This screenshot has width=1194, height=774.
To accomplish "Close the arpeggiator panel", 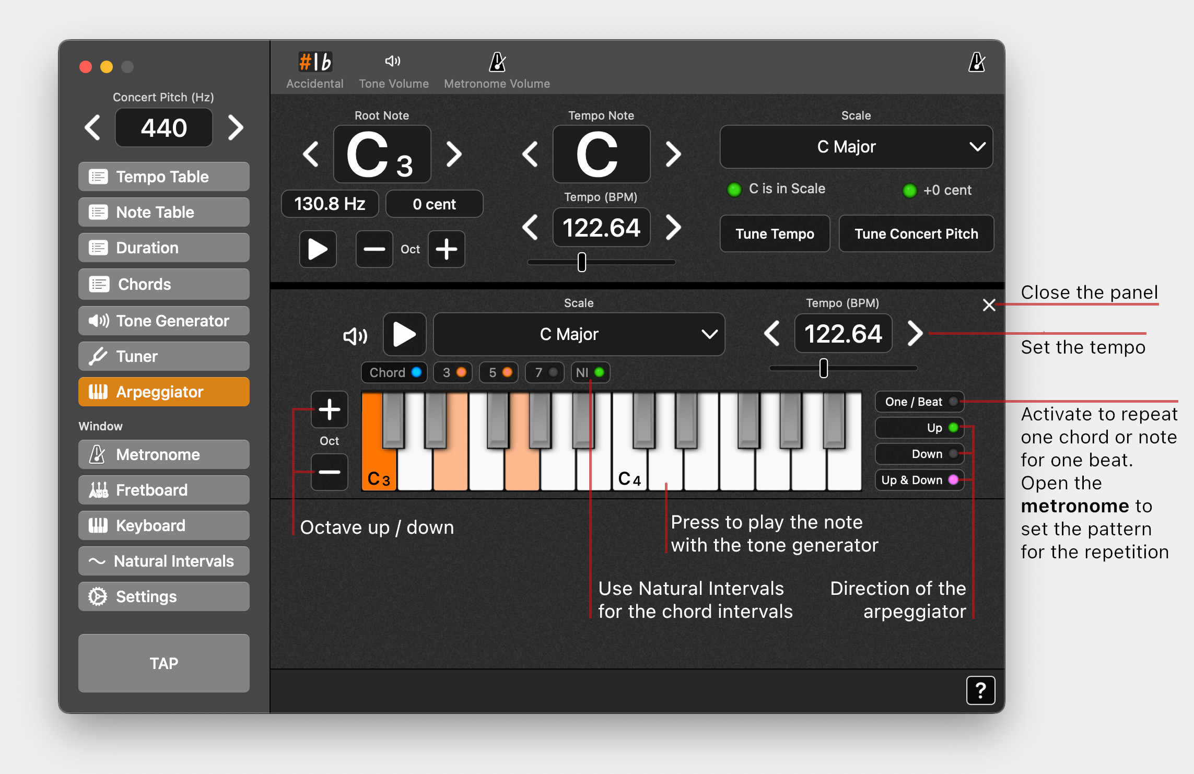I will (x=989, y=305).
